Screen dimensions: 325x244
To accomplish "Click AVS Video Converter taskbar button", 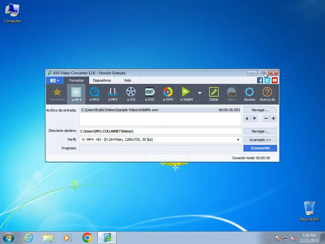I will [107, 238].
